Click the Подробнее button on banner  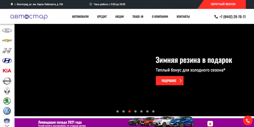tap(169, 80)
